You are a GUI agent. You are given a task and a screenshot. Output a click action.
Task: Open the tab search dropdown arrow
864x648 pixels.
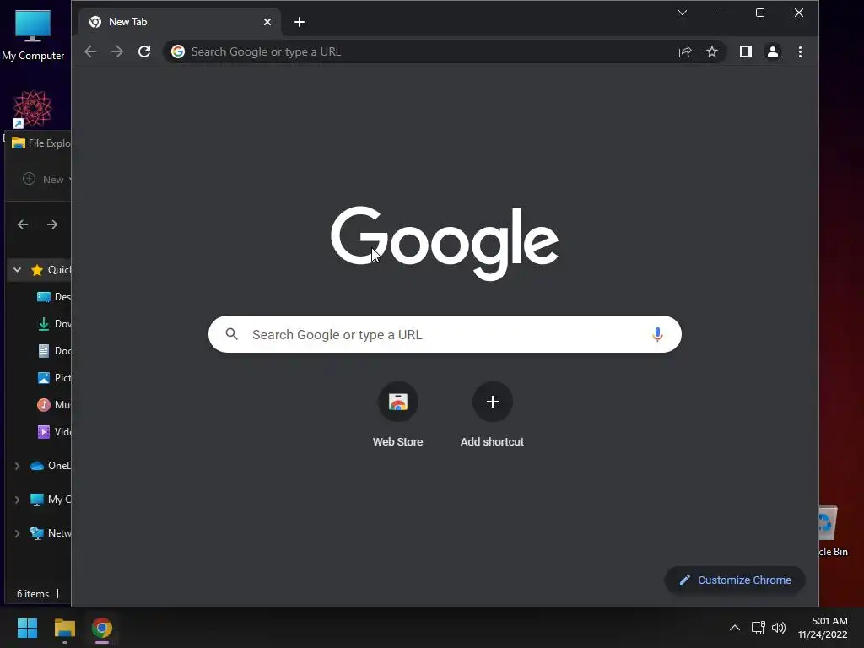[682, 13]
